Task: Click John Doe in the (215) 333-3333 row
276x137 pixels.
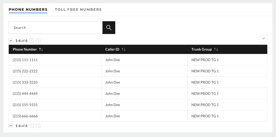Action: [x=113, y=82]
